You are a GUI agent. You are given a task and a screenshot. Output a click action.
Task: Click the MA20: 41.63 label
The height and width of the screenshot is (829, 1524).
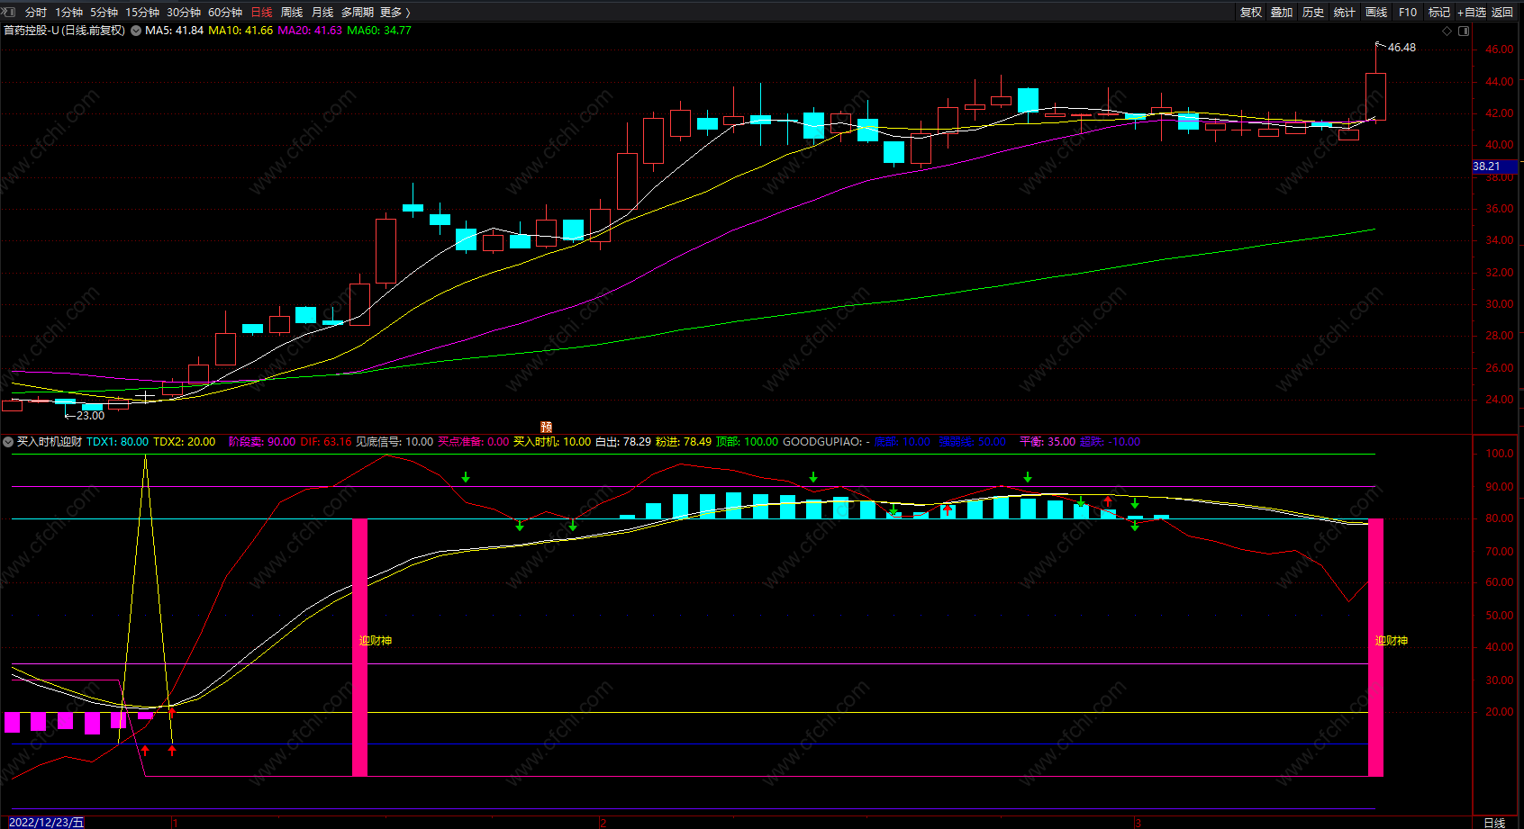click(x=310, y=31)
